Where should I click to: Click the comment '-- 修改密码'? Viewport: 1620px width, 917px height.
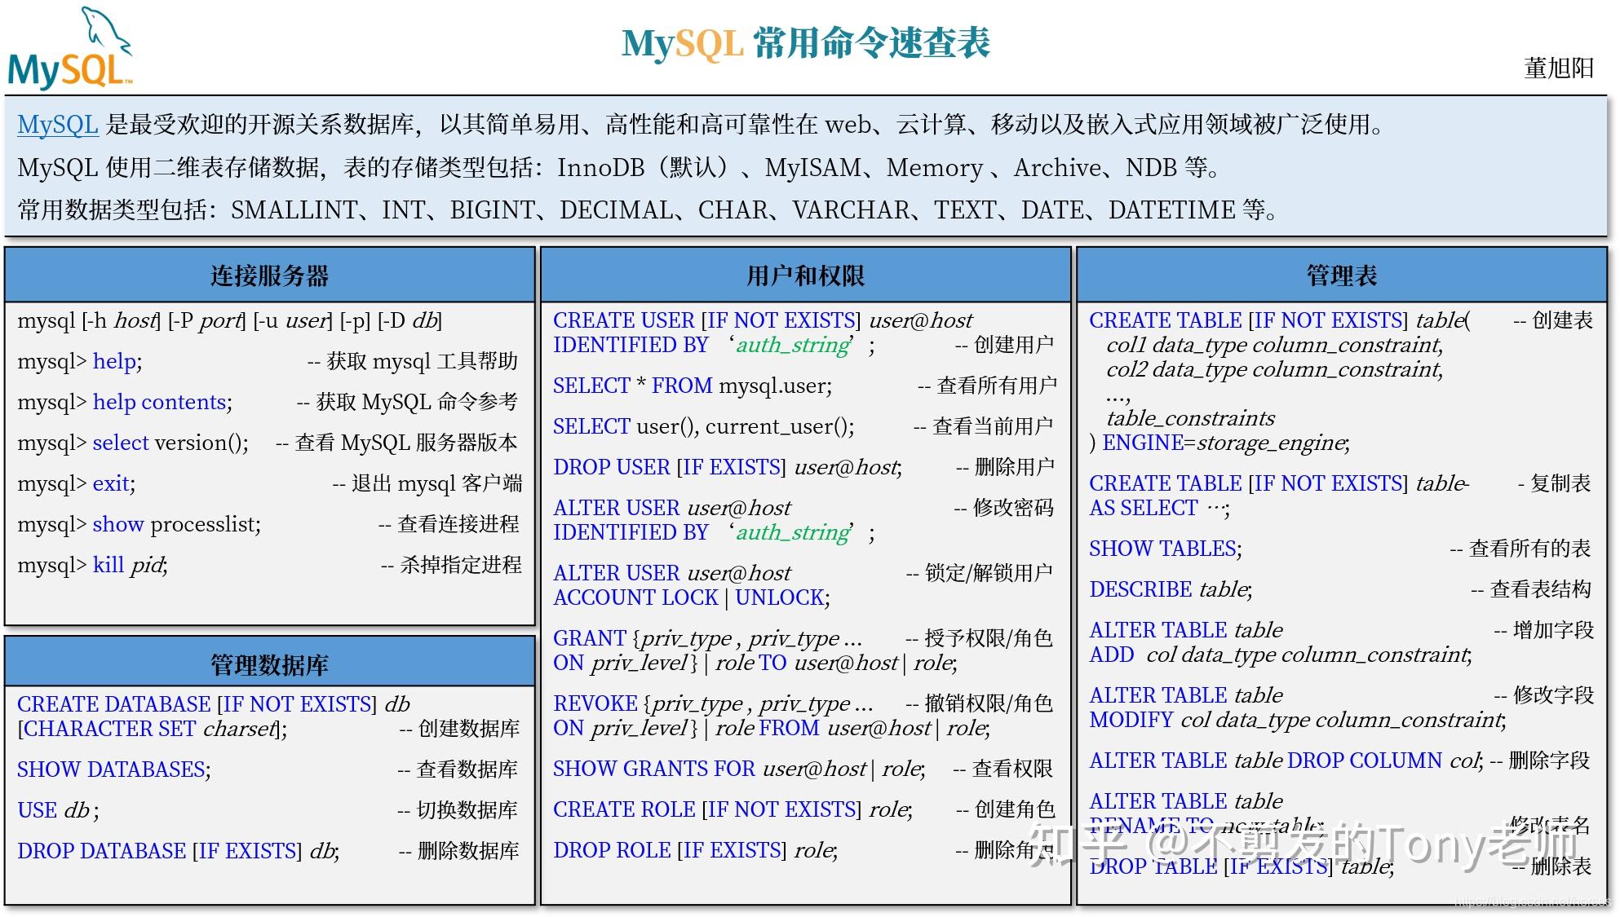click(1004, 508)
